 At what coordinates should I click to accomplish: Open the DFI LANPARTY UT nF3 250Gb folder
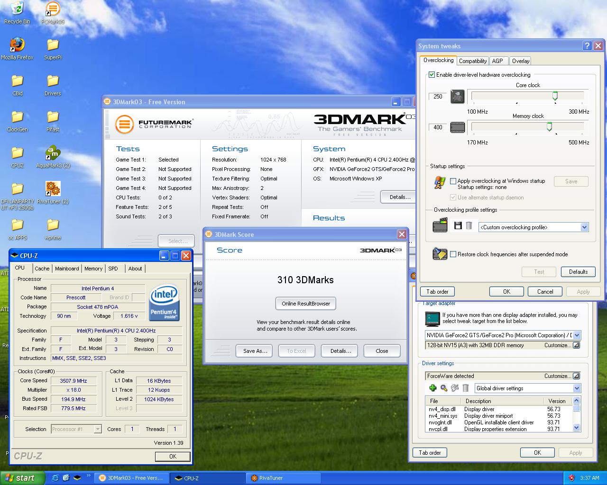point(17,196)
